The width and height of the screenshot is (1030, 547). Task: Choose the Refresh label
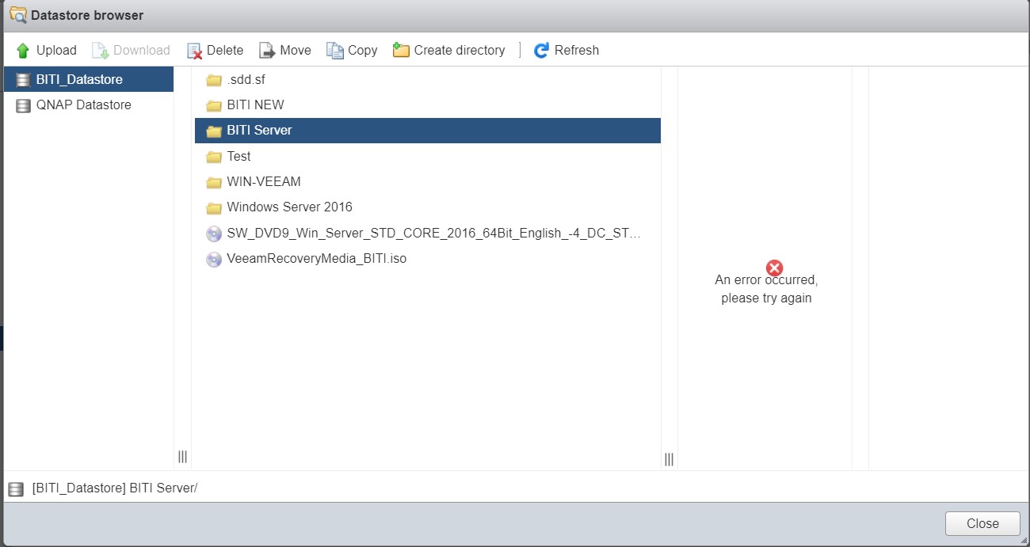pos(577,50)
